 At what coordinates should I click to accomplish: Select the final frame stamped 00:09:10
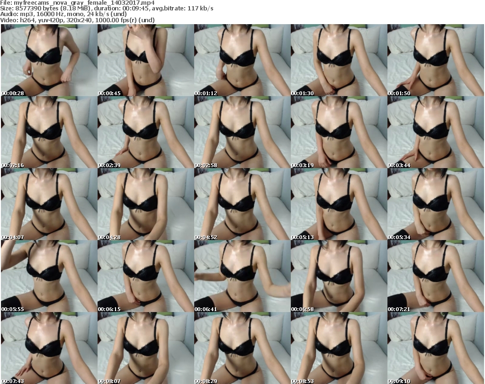coord(435,348)
